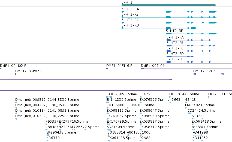Select the 5-HT2 gene bar
Viewport: 232px width, 142px height.
[x=169, y=5]
